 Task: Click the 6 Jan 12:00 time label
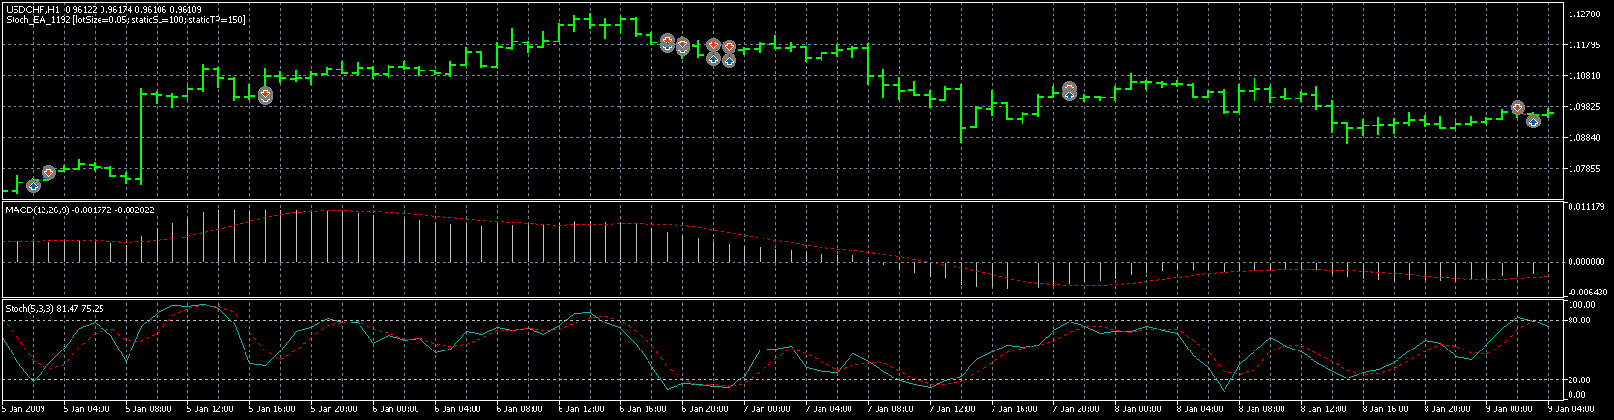pos(582,409)
